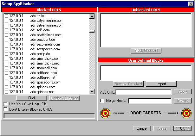This screenshot has height=136, width=195.
Task: Click the OK button
Action: tap(182, 128)
